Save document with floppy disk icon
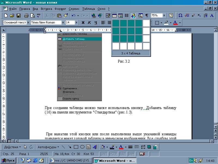 (x=19, y=16)
